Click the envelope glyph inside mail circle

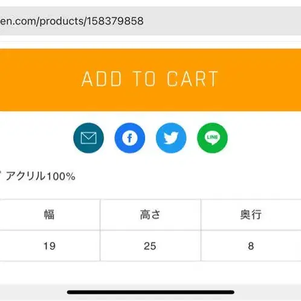point(88,138)
